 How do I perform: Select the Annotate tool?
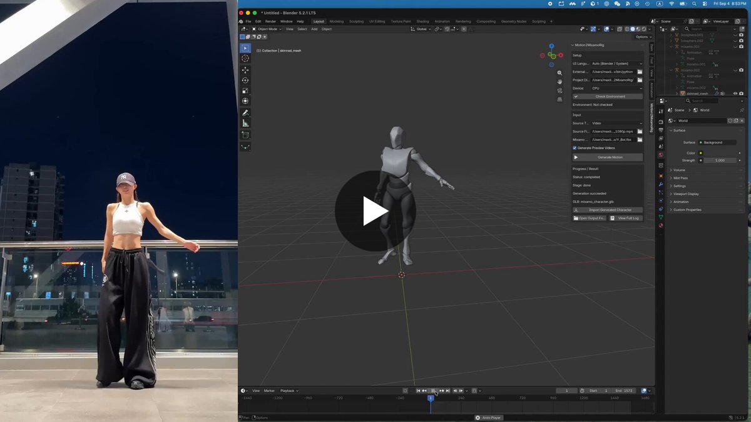tap(245, 113)
